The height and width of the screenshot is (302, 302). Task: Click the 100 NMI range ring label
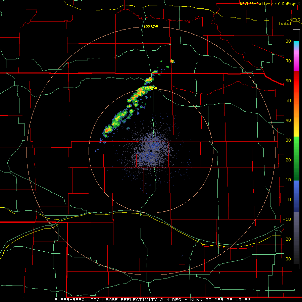(x=151, y=27)
